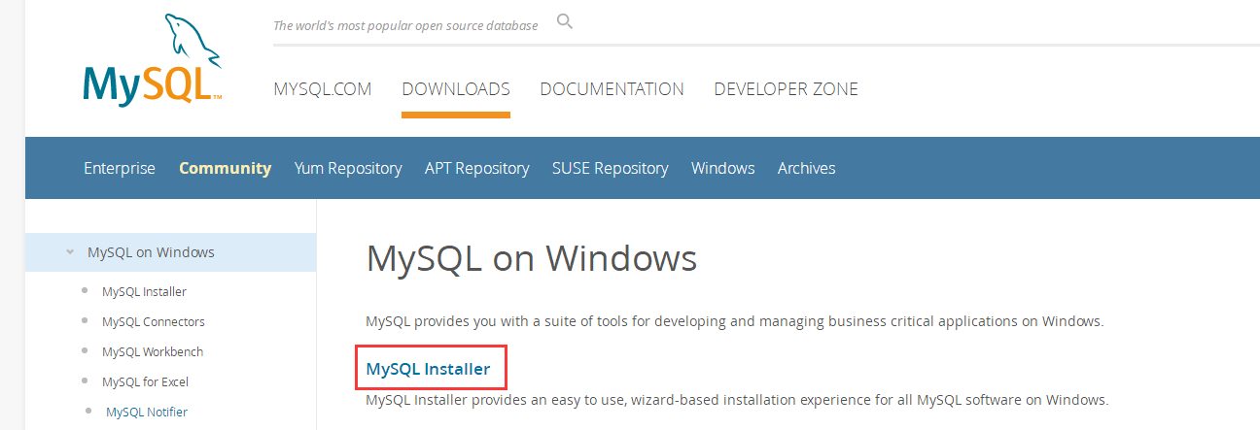
Task: Open MySQL Installer in the sidebar
Action: tap(144, 291)
